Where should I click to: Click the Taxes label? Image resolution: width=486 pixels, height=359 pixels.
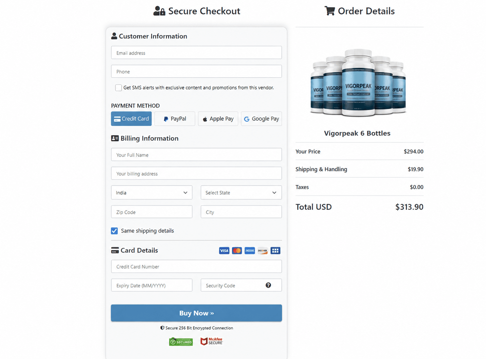[302, 187]
